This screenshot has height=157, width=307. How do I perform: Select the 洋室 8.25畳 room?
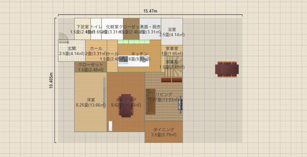[90, 102]
